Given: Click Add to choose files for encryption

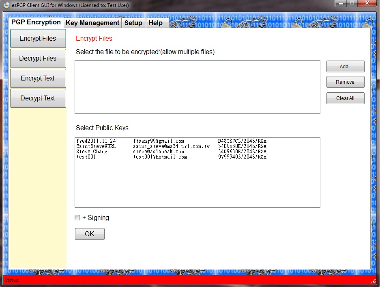Looking at the screenshot, I should (x=345, y=66).
